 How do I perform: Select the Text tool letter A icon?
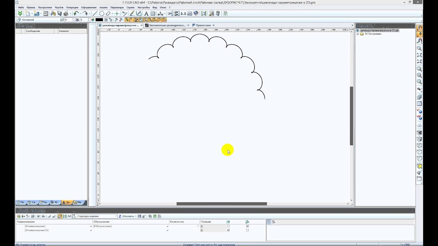coord(146,13)
